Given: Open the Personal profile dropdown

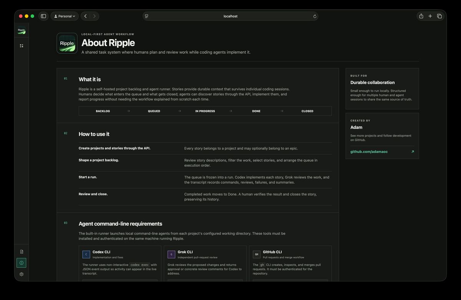Looking at the screenshot, I should point(65,16).
